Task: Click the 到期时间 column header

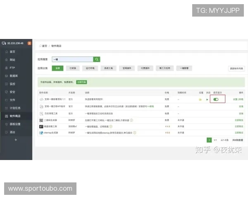Action: (182, 93)
